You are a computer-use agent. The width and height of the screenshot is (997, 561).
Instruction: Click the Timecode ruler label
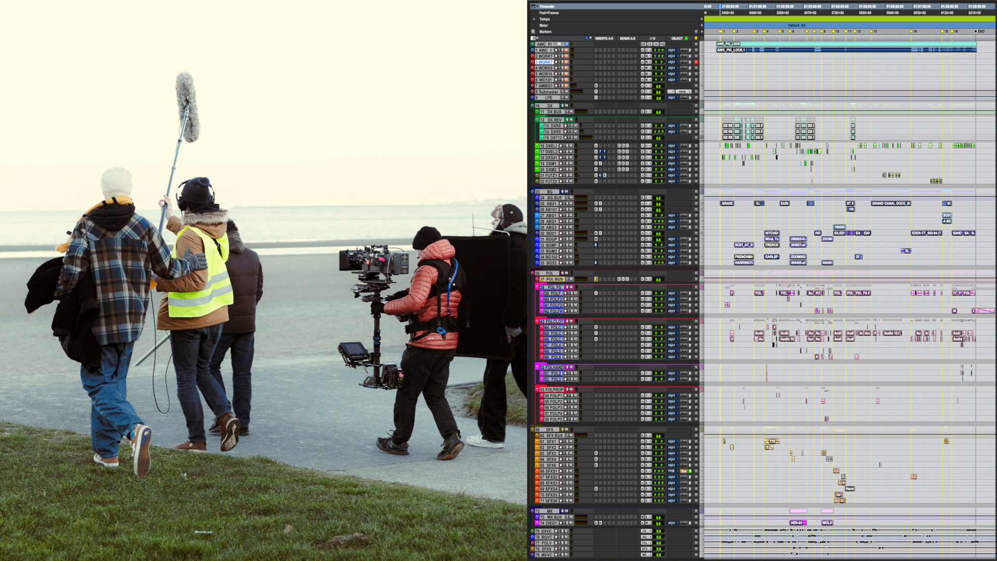coord(546,7)
